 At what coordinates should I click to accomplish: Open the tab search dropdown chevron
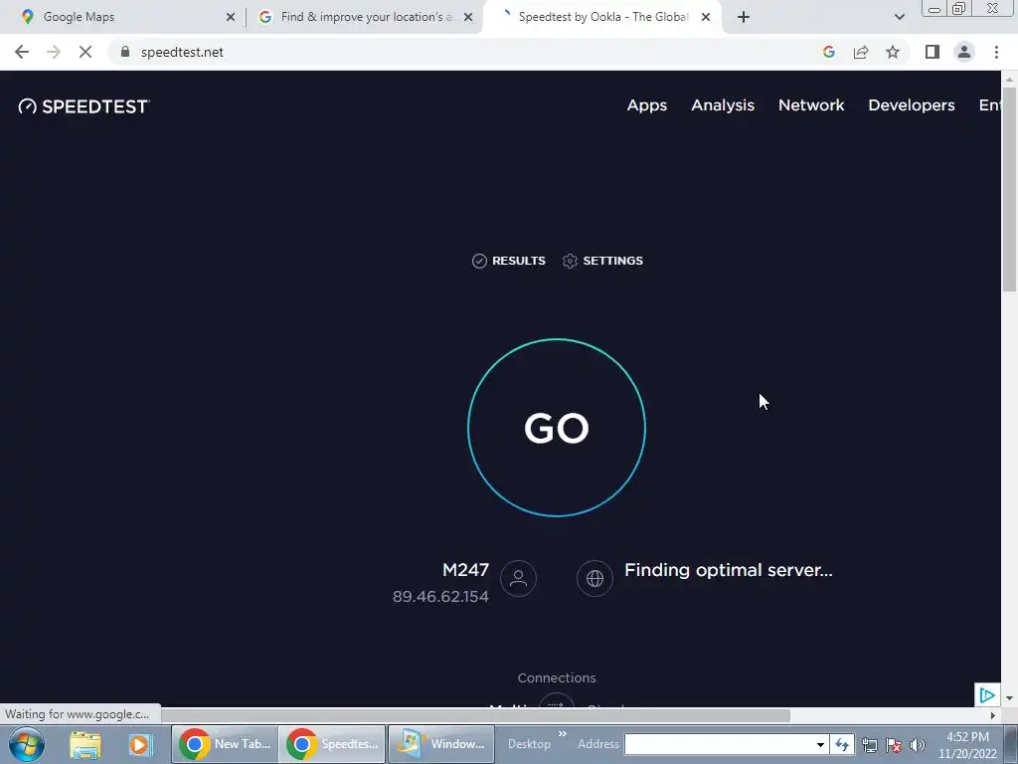(x=899, y=17)
